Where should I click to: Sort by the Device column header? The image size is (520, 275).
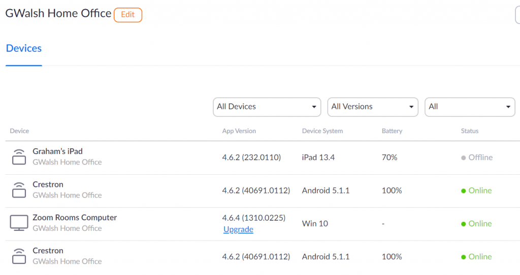tap(19, 131)
